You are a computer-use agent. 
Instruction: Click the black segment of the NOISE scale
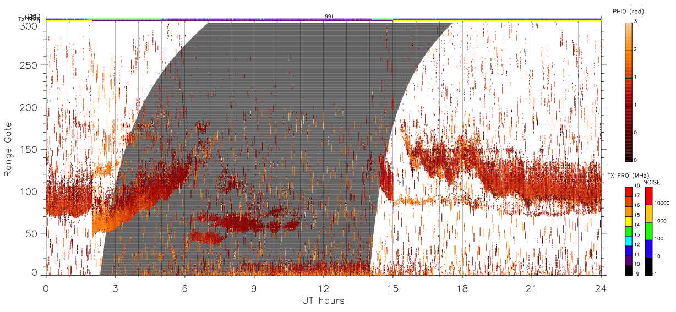[649, 266]
